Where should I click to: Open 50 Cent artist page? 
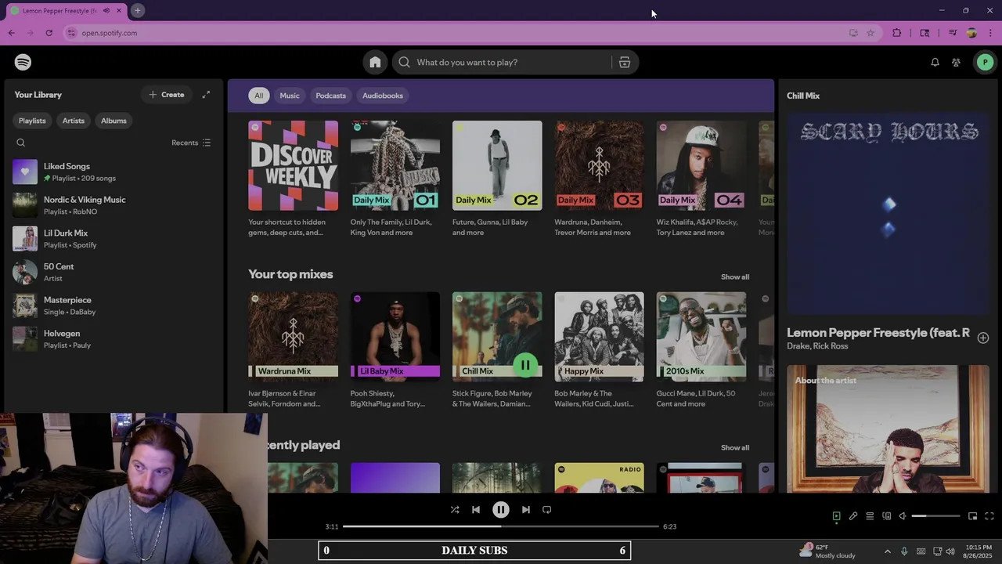[x=112, y=272]
